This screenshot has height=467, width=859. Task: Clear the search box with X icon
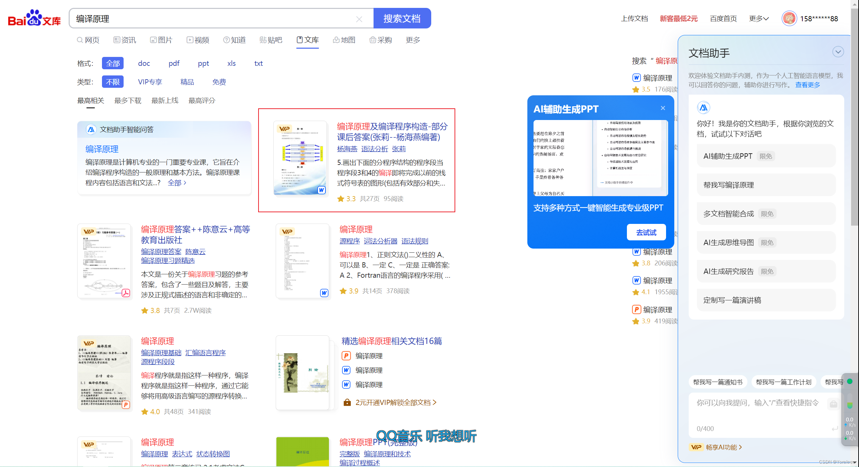[359, 19]
